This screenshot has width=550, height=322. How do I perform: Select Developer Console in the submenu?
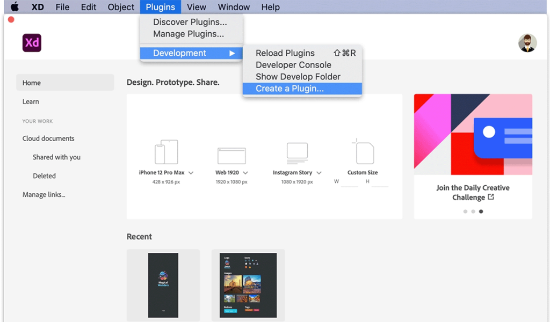tap(302, 65)
